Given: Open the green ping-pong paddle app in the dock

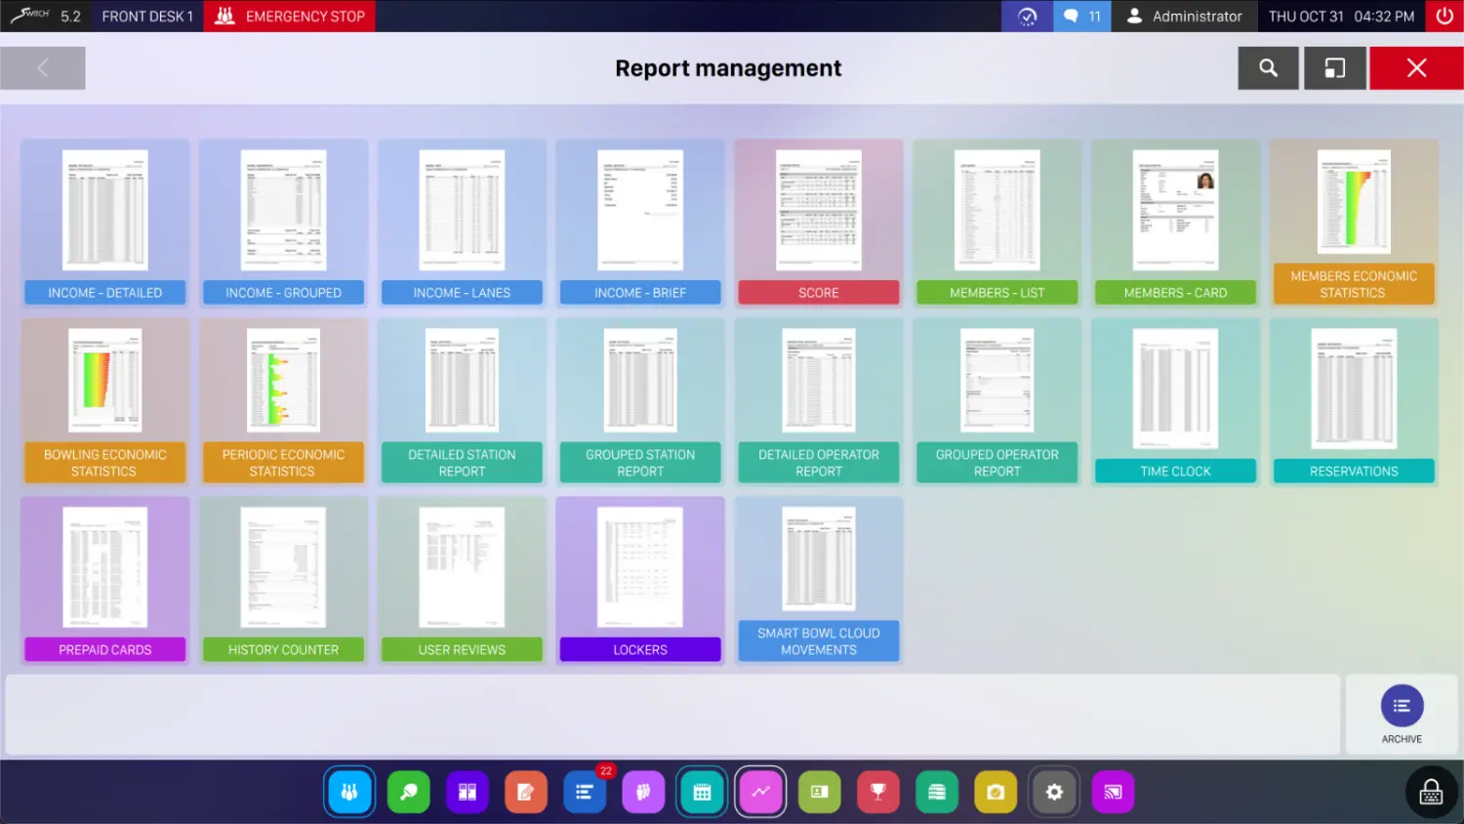Looking at the screenshot, I should coord(409,792).
